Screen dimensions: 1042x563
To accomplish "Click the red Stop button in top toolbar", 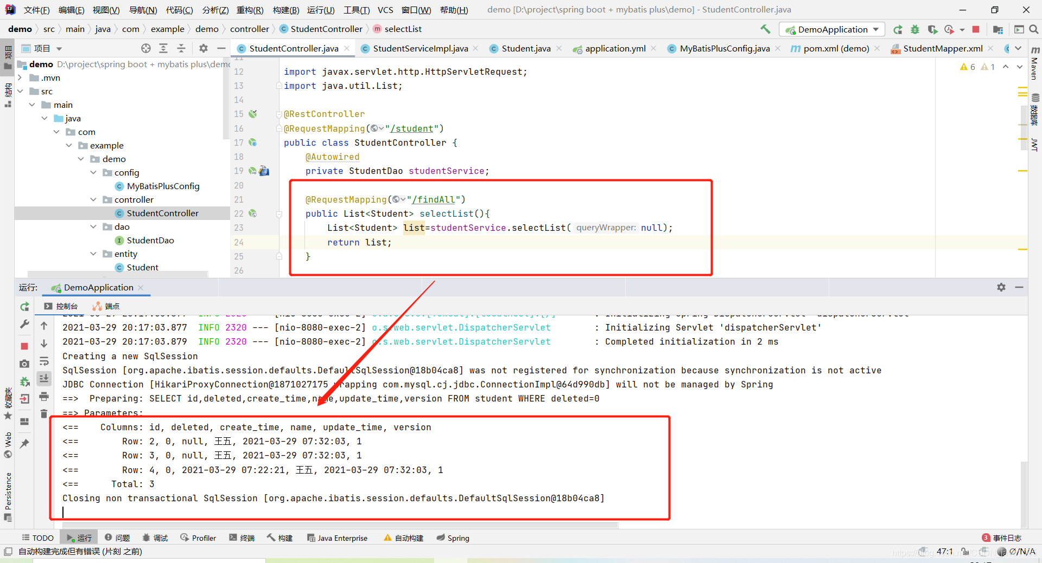I will (x=976, y=29).
